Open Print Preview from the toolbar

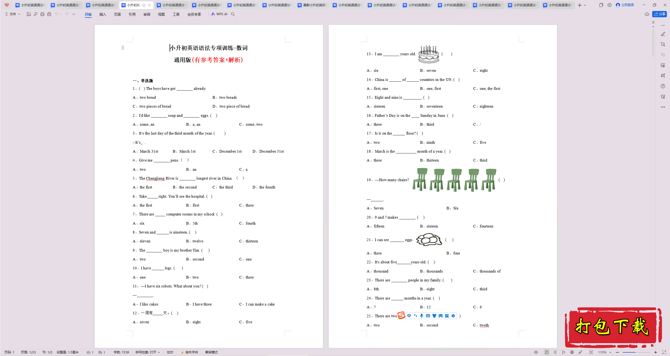(49, 14)
